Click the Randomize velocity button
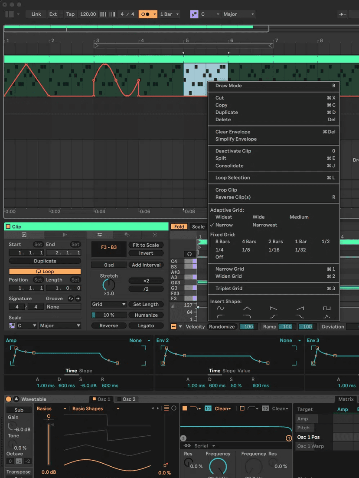This screenshot has width=359, height=478. coord(222,326)
